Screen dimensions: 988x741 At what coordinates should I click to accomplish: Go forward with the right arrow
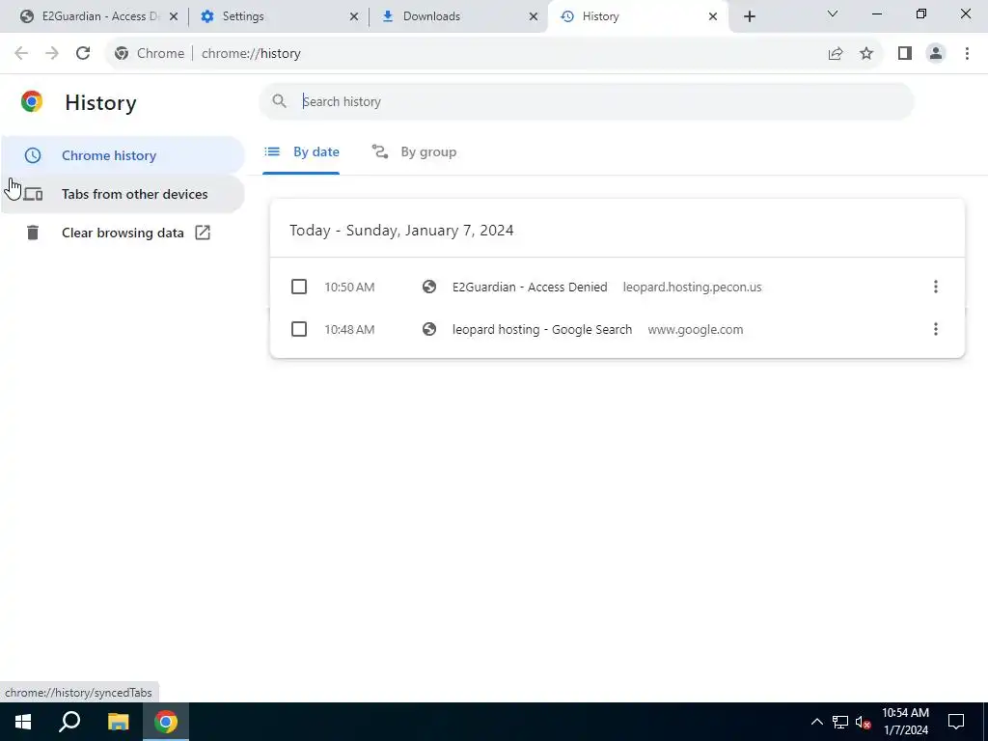point(52,53)
